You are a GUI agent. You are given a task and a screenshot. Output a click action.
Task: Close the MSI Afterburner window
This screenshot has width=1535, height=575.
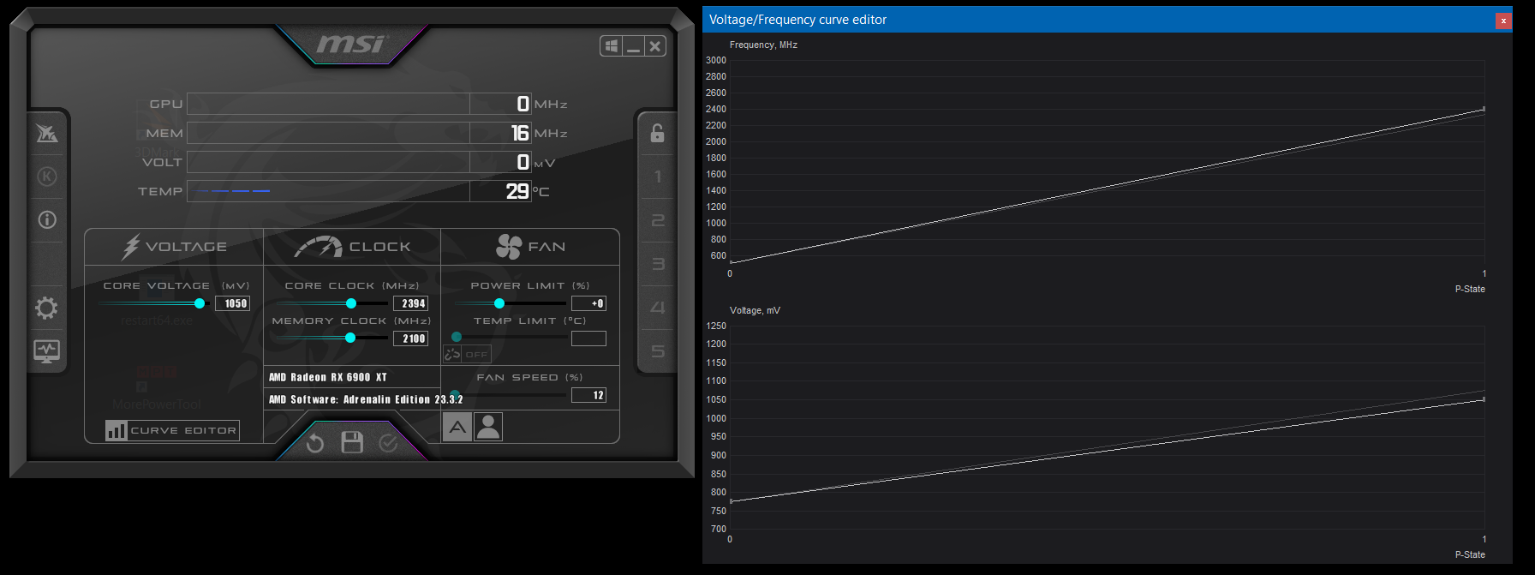(x=655, y=46)
